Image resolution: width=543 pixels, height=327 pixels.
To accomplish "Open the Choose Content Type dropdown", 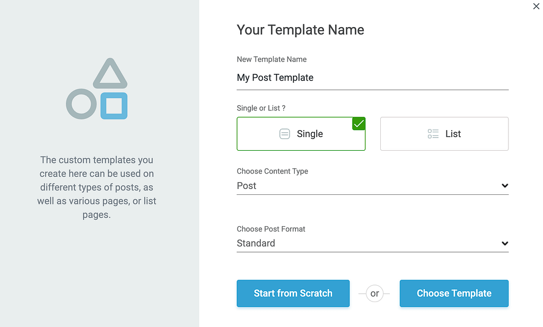I will coord(372,186).
